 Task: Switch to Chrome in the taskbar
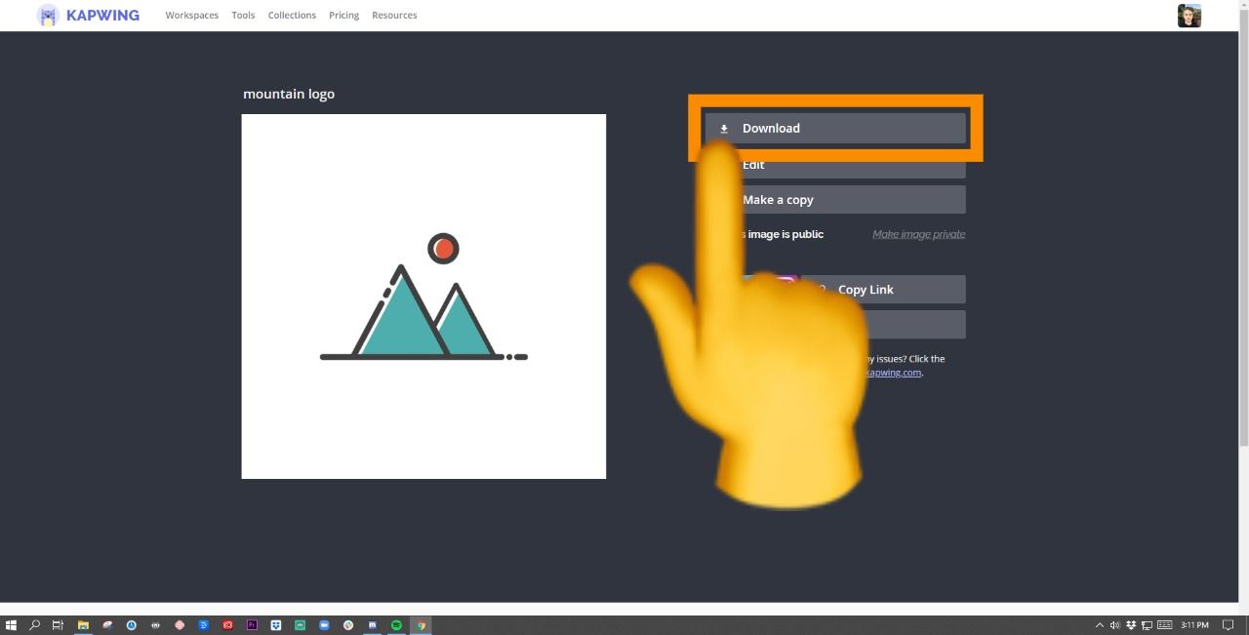421,625
